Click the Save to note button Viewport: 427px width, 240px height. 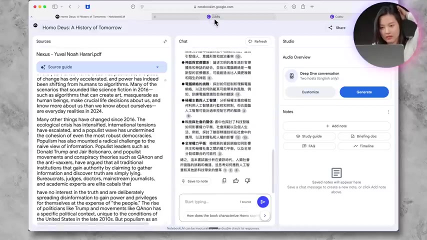[195, 181]
